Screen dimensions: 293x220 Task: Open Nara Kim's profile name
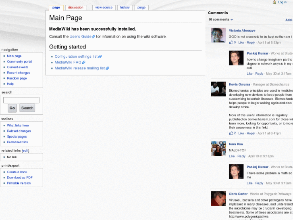(236, 144)
